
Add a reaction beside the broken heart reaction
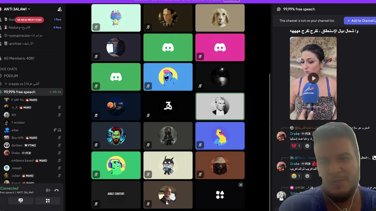click(307, 146)
